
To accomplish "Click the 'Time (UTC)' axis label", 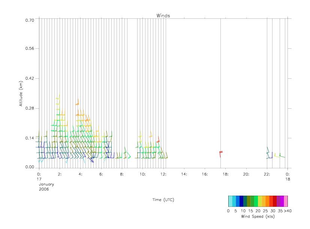I will coord(163,199).
